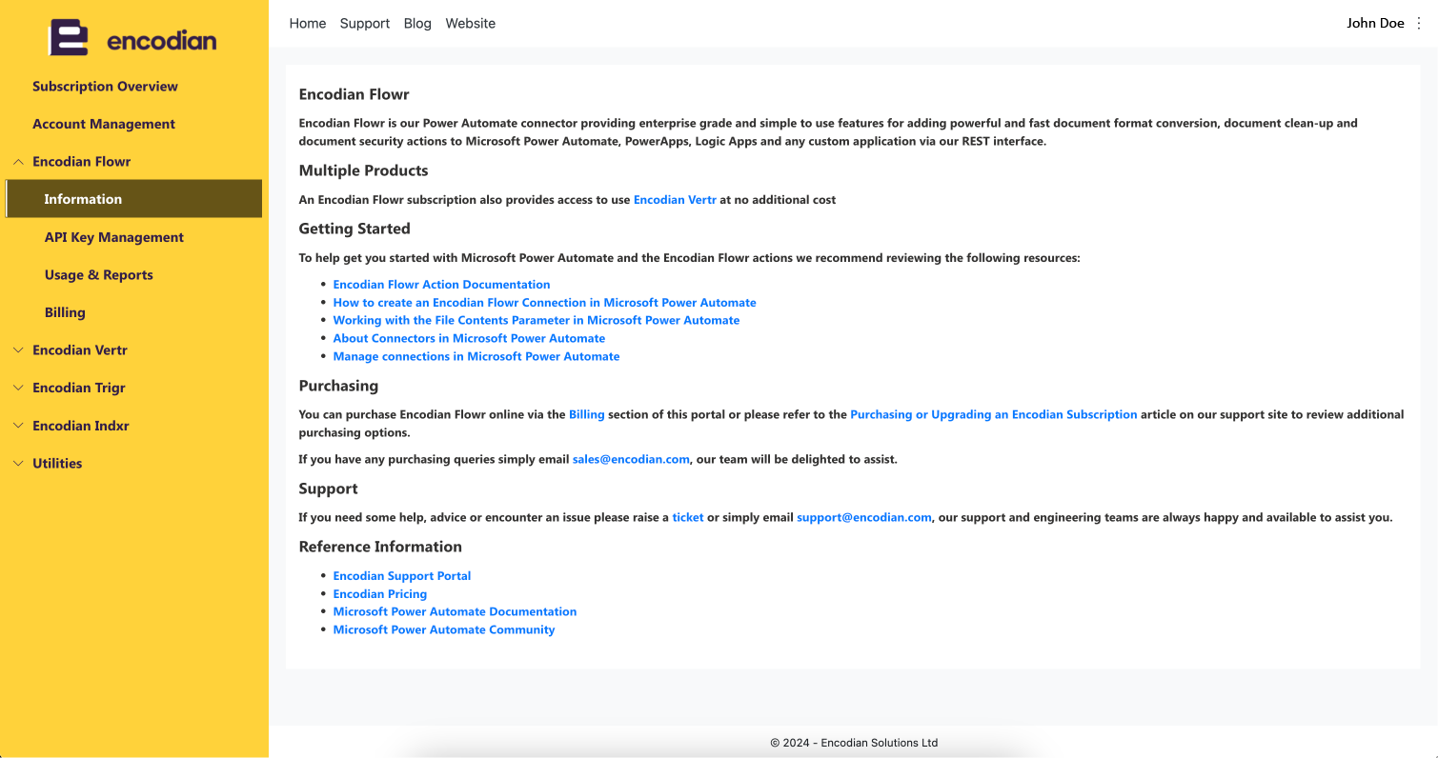This screenshot has width=1438, height=758.
Task: Click the Encodian logo icon
Action: pos(69,38)
